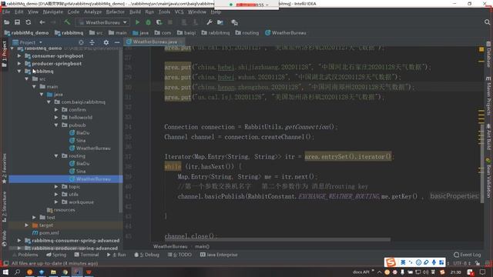Image resolution: width=493 pixels, height=277 pixels.
Task: Collapse the pubsub package
Action: (56, 125)
